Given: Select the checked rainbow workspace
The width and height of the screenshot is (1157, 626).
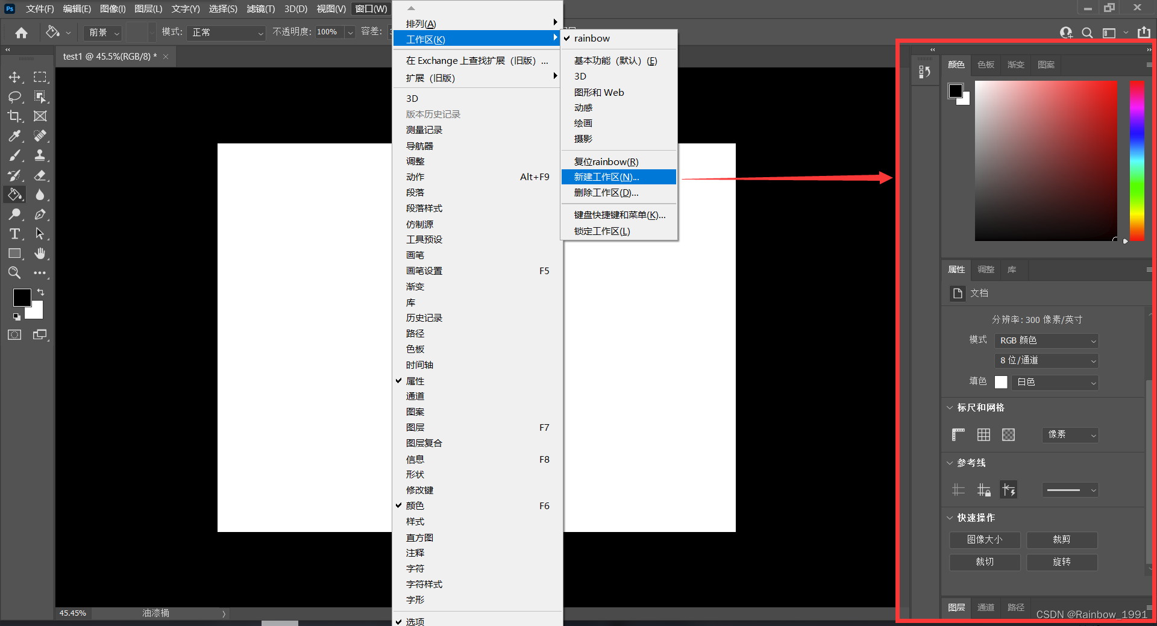Looking at the screenshot, I should click(619, 39).
